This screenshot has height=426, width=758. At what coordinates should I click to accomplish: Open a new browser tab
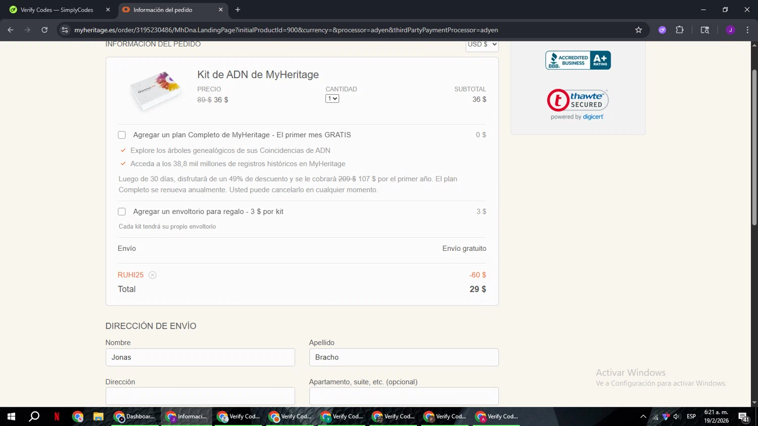point(238,10)
